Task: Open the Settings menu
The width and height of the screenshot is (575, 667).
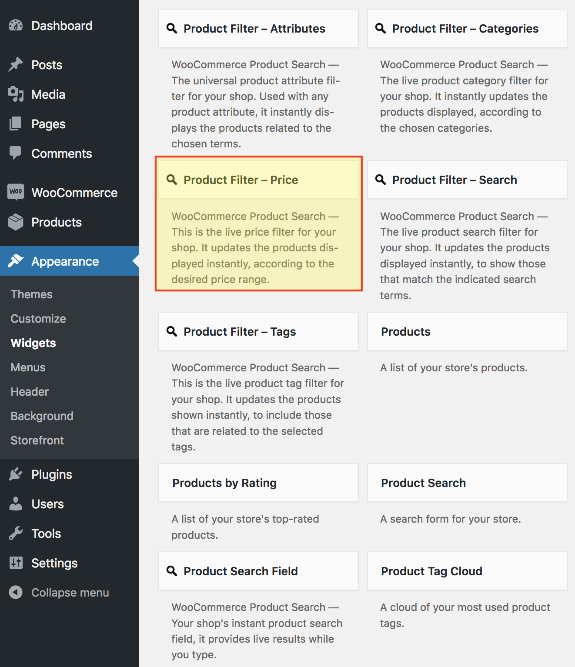Action: (70, 563)
